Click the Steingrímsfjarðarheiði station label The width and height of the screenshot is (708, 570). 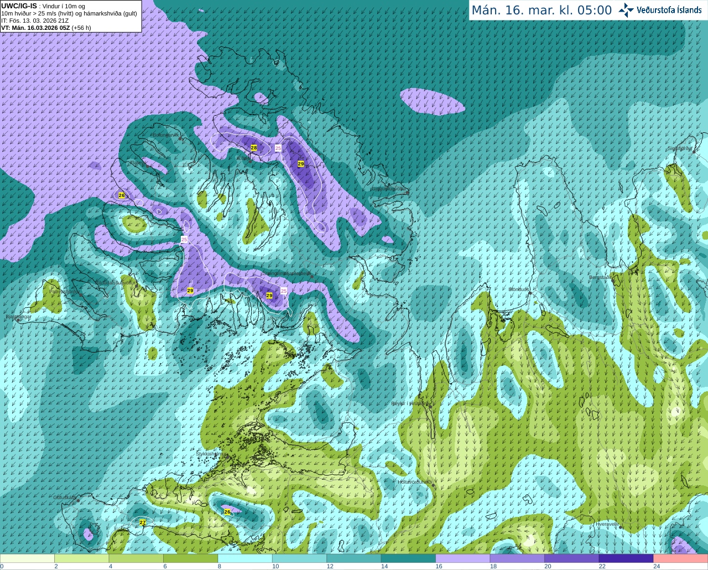pyautogui.click(x=286, y=273)
